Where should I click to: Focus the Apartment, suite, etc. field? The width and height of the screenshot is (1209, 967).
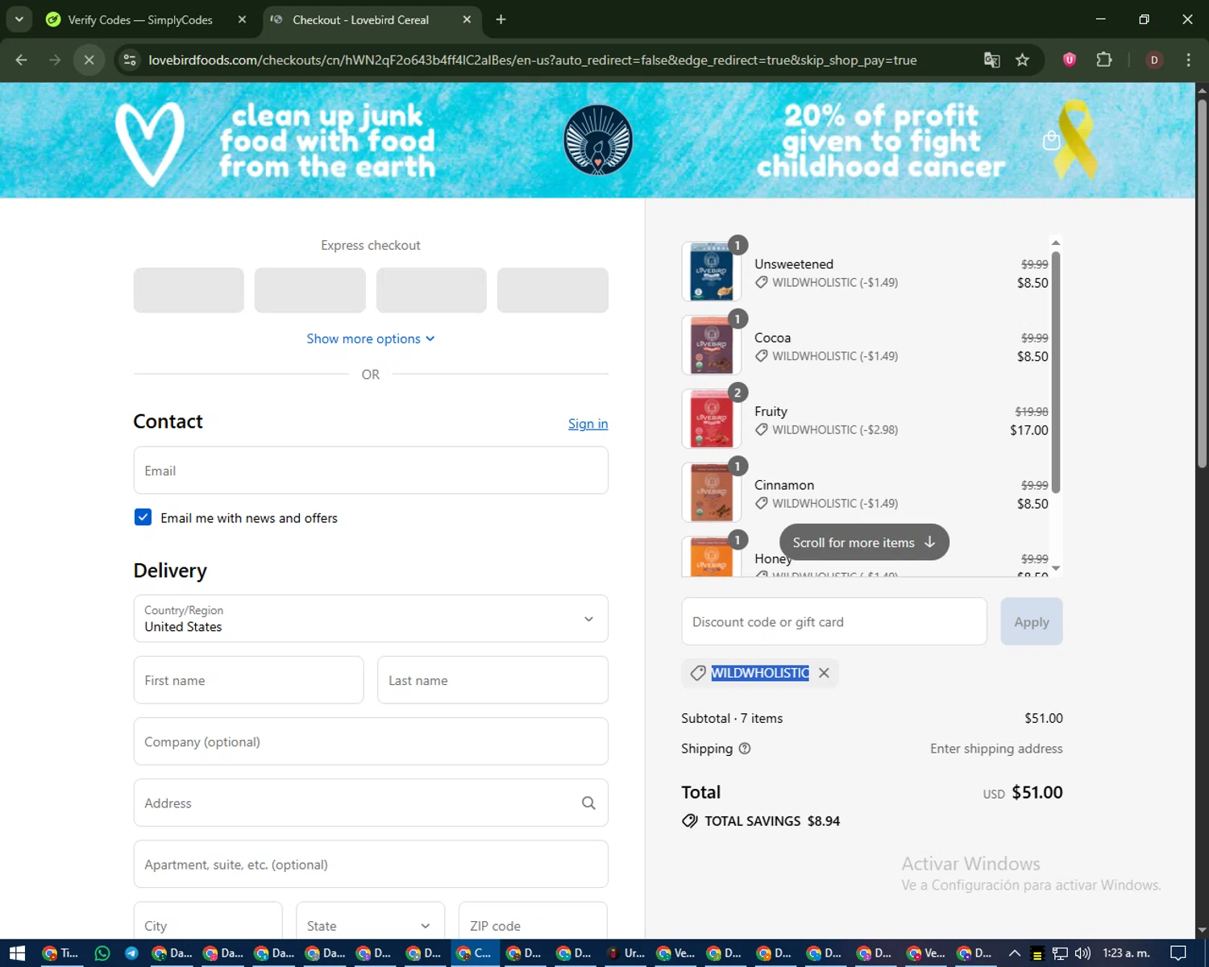pyautogui.click(x=371, y=865)
